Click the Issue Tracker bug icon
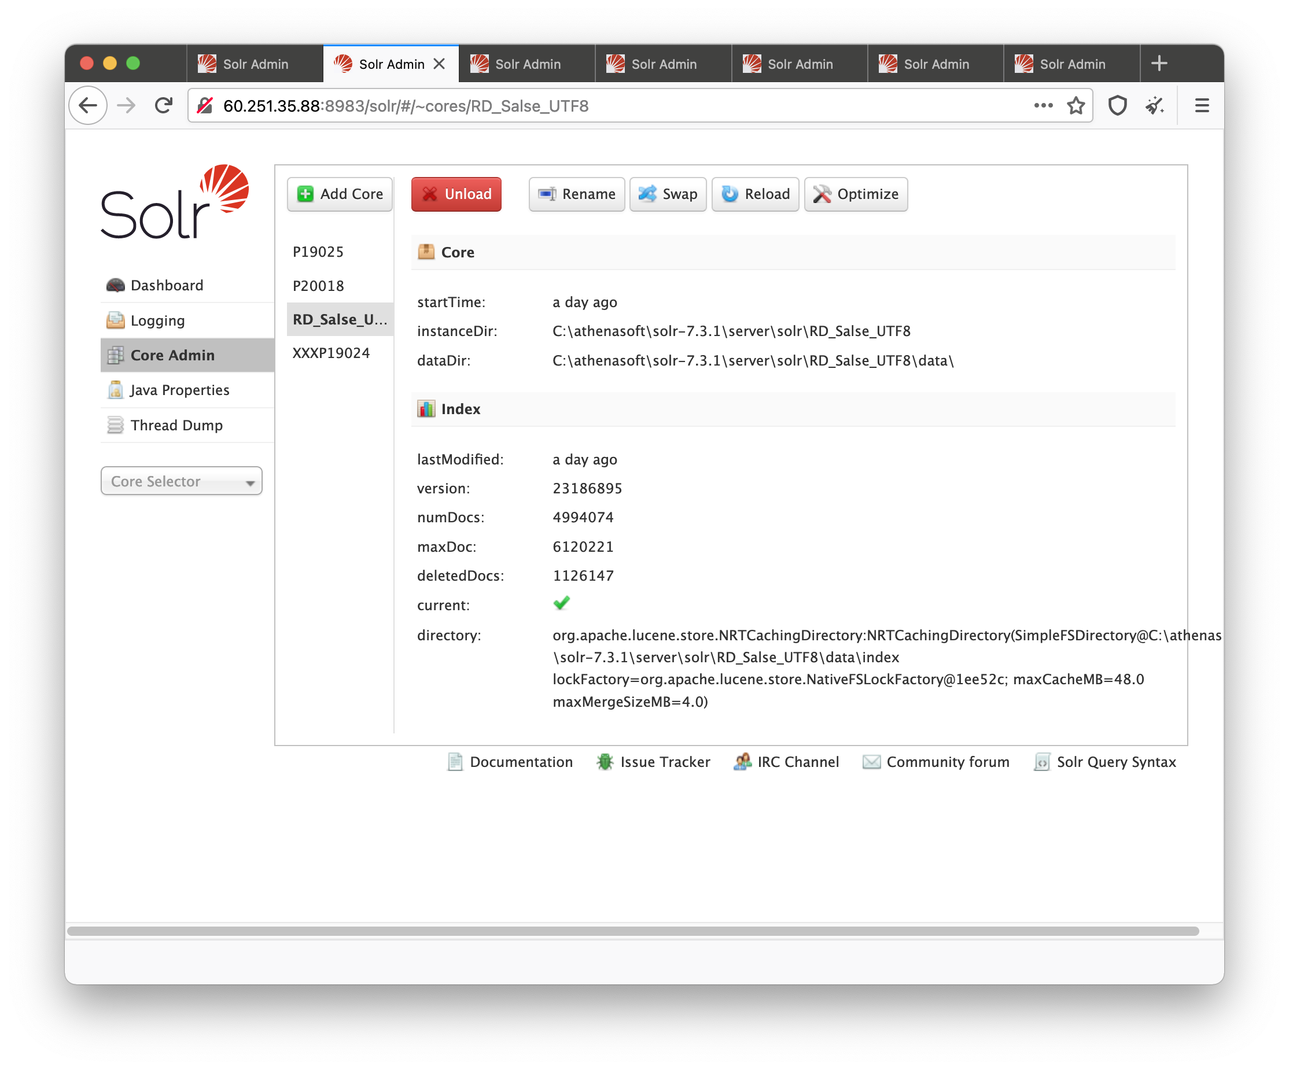Viewport: 1289px width, 1070px height. pyautogui.click(x=605, y=761)
